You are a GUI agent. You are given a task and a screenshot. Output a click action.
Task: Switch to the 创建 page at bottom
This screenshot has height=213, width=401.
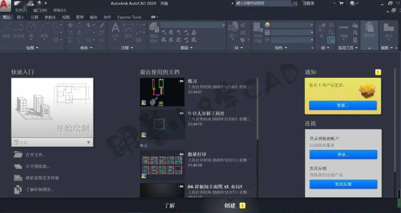point(230,206)
